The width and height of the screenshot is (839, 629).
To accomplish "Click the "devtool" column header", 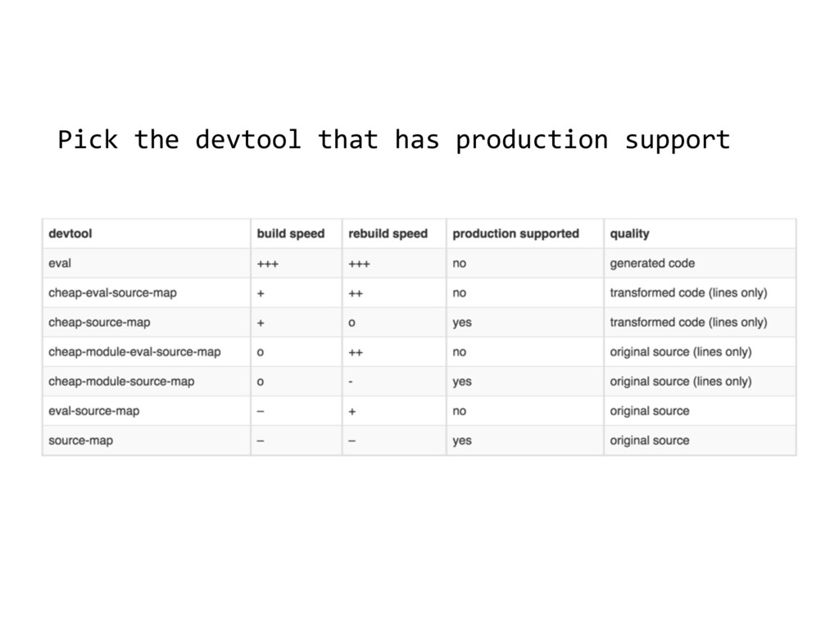I will [x=70, y=233].
